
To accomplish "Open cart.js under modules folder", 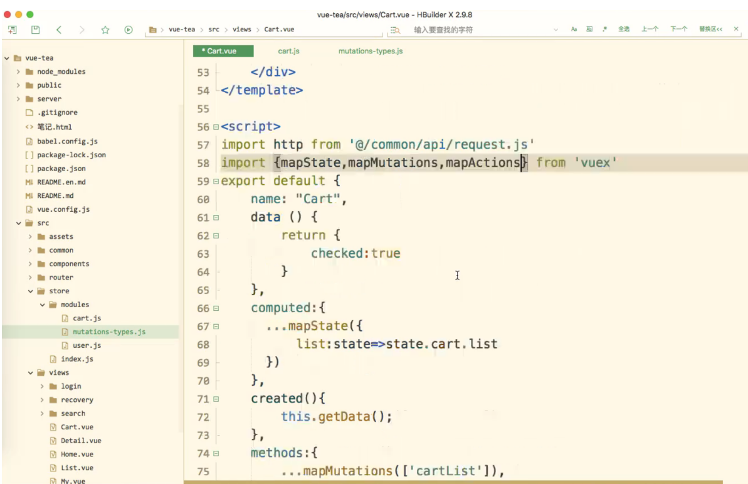I will click(x=87, y=318).
